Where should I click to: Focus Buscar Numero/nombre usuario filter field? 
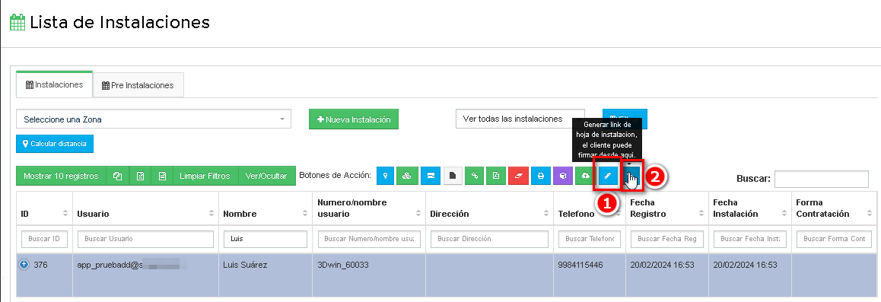[x=369, y=239]
